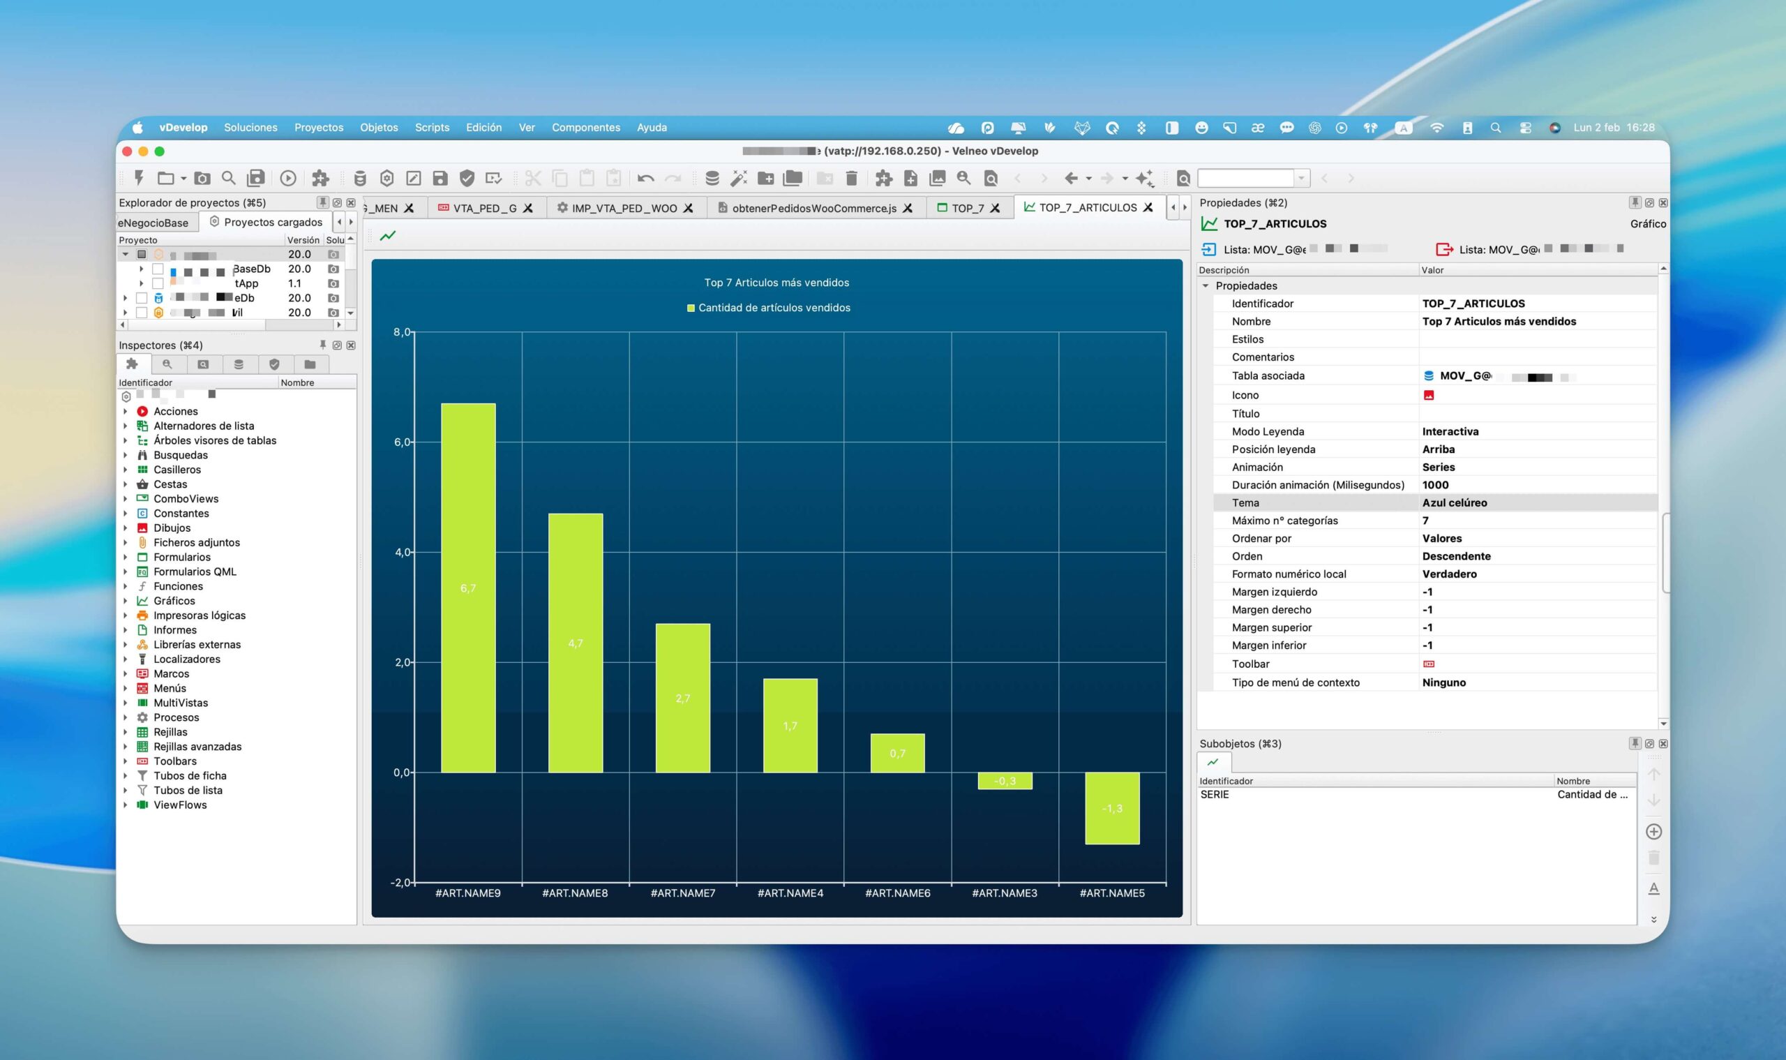Image resolution: width=1786 pixels, height=1060 pixels.
Task: Select the SERIE subobject row
Action: click(1417, 794)
